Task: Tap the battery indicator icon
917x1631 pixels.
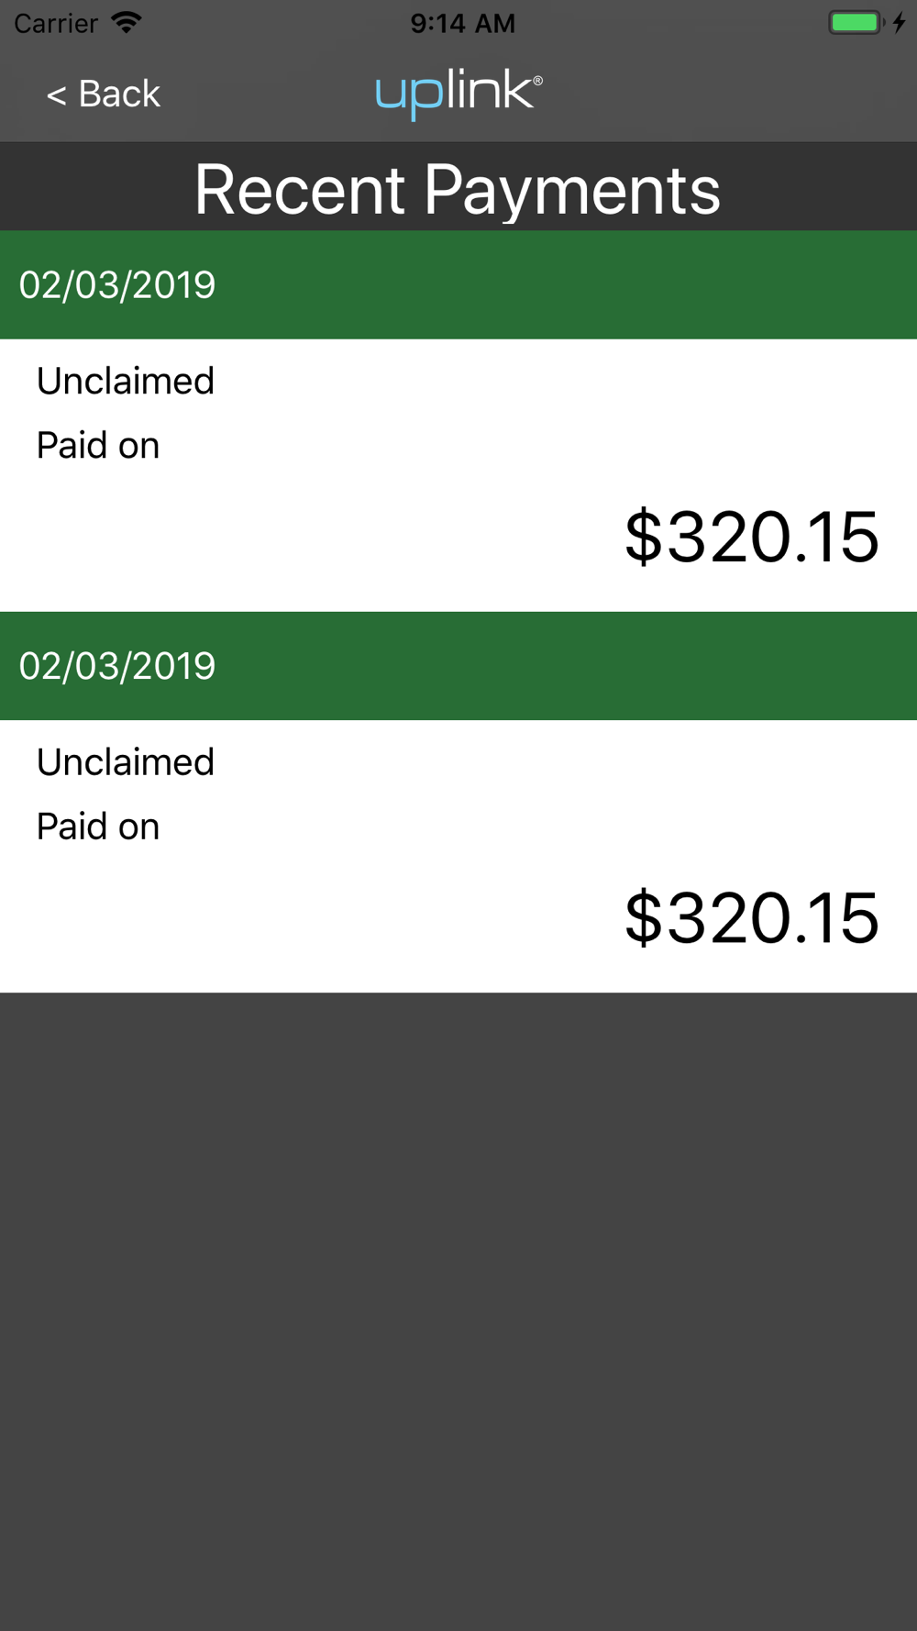Action: (x=856, y=23)
